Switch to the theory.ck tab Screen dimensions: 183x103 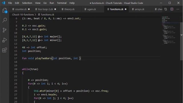tap(69, 9)
